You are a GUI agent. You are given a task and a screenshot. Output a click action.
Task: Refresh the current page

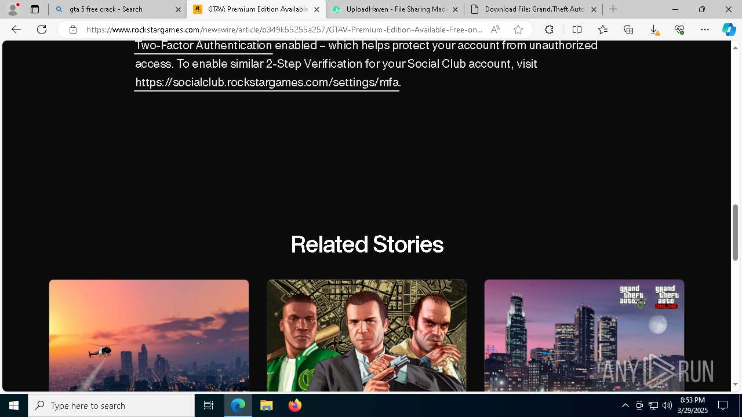point(42,30)
